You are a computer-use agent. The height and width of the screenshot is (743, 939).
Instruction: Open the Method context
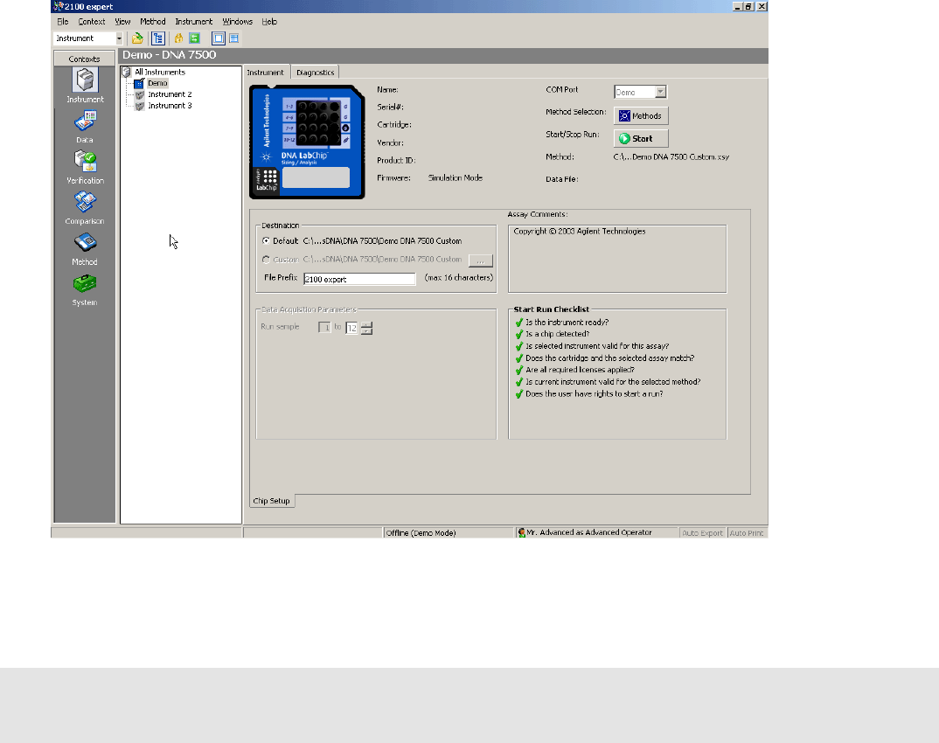pos(85,248)
